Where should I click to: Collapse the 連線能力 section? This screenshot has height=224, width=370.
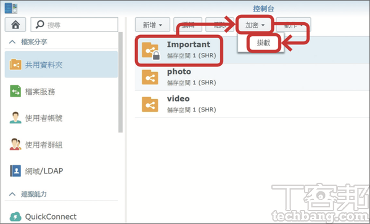[x=12, y=194]
